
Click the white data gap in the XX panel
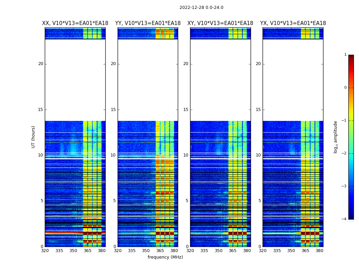click(75, 80)
